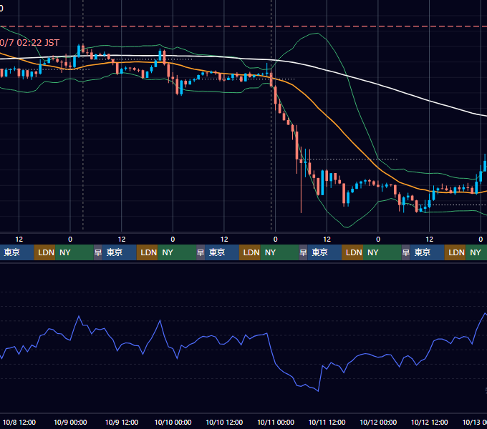Click the 10/9 00:00 date label
The height and width of the screenshot is (429, 487).
pyautogui.click(x=70, y=422)
